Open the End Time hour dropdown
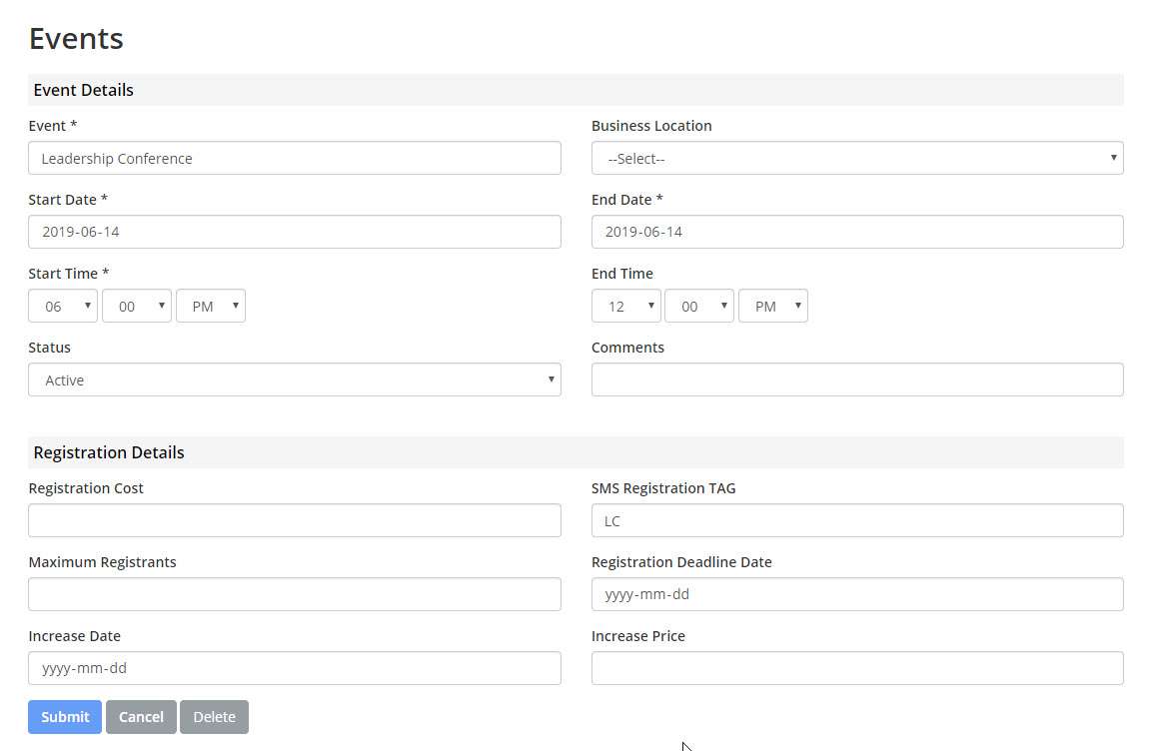This screenshot has width=1157, height=751. click(625, 306)
